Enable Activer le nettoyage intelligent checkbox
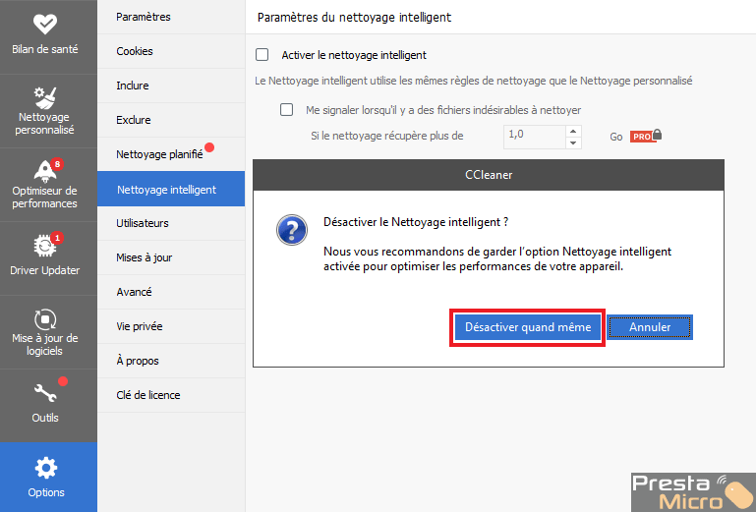 (262, 54)
